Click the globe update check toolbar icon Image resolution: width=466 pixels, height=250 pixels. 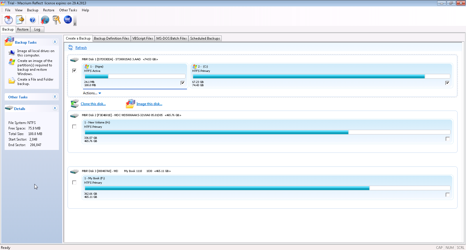tap(45, 20)
